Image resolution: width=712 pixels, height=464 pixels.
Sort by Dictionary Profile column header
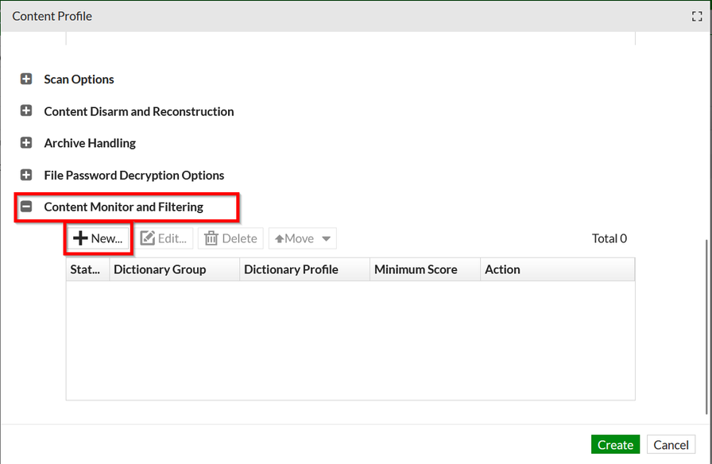[291, 269]
